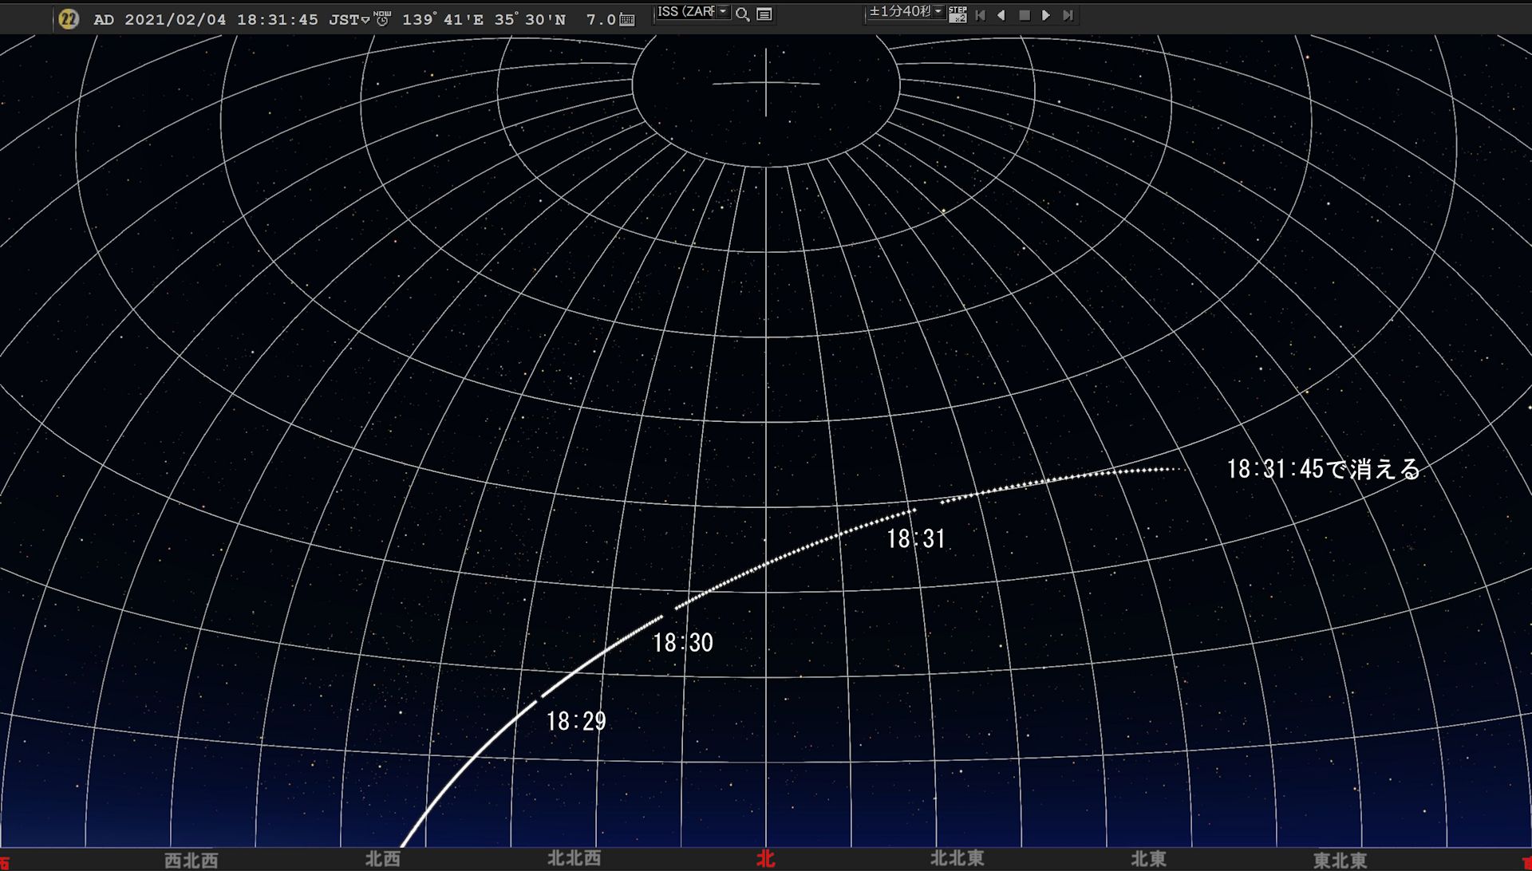Play the animation forward

tap(1046, 15)
